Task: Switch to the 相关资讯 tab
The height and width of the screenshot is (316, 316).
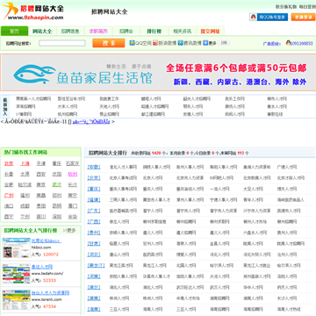Action: 183,31
